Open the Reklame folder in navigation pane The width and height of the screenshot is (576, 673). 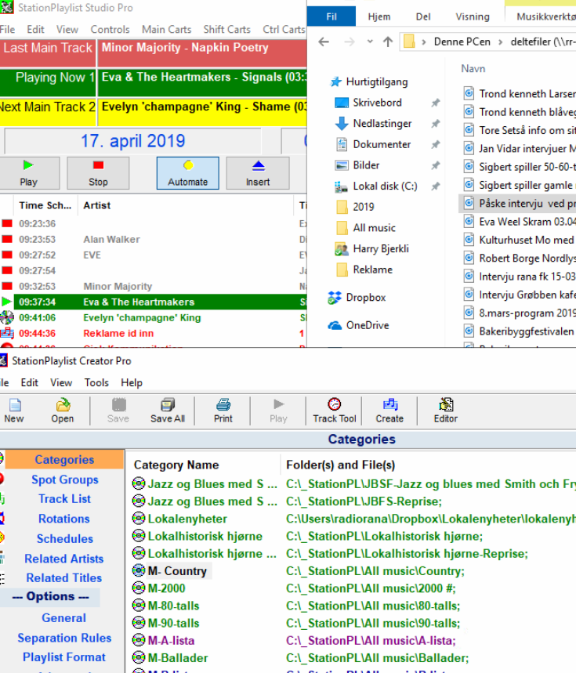point(366,270)
